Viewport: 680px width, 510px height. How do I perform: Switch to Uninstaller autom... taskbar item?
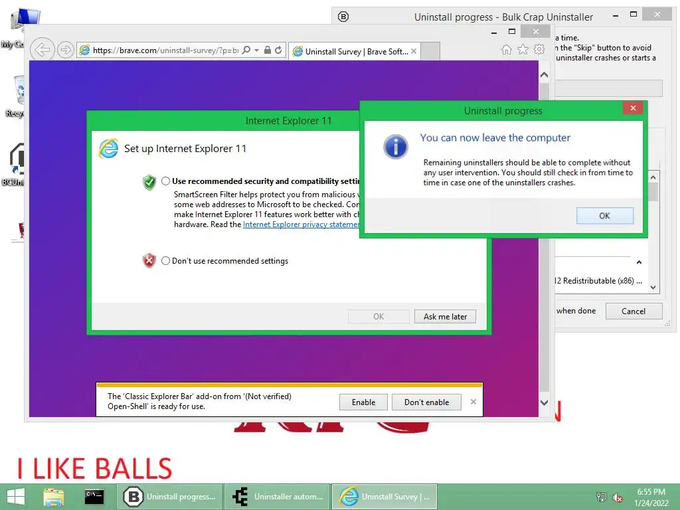[277, 497]
